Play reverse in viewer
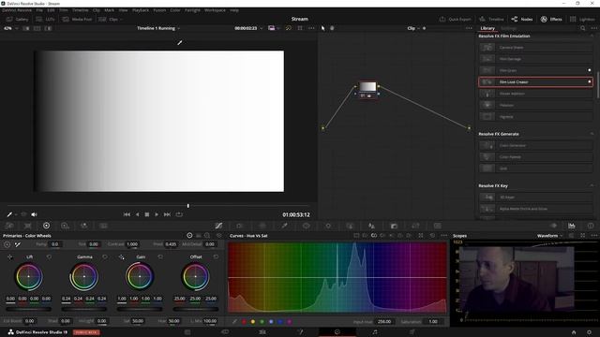The height and width of the screenshot is (337, 600). point(138,214)
